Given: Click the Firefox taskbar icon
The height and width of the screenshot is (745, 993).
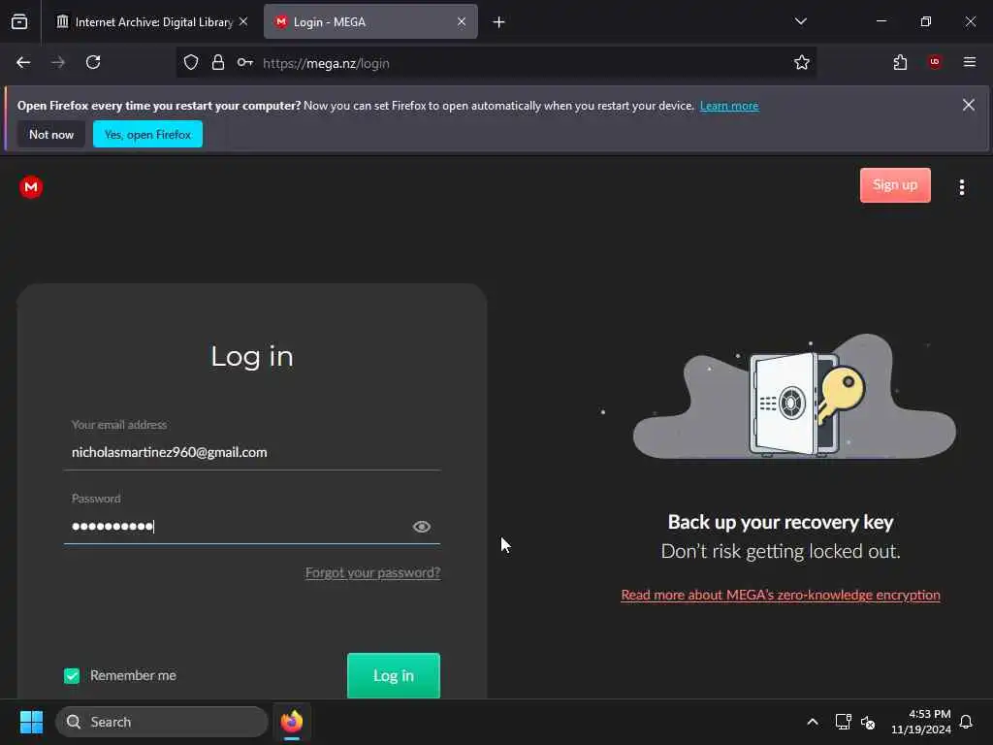Looking at the screenshot, I should tap(292, 722).
